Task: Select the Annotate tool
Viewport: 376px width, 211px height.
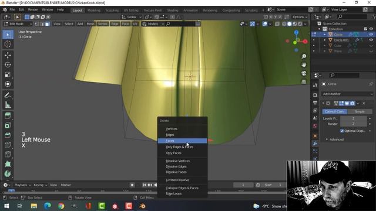Action: click(8, 95)
